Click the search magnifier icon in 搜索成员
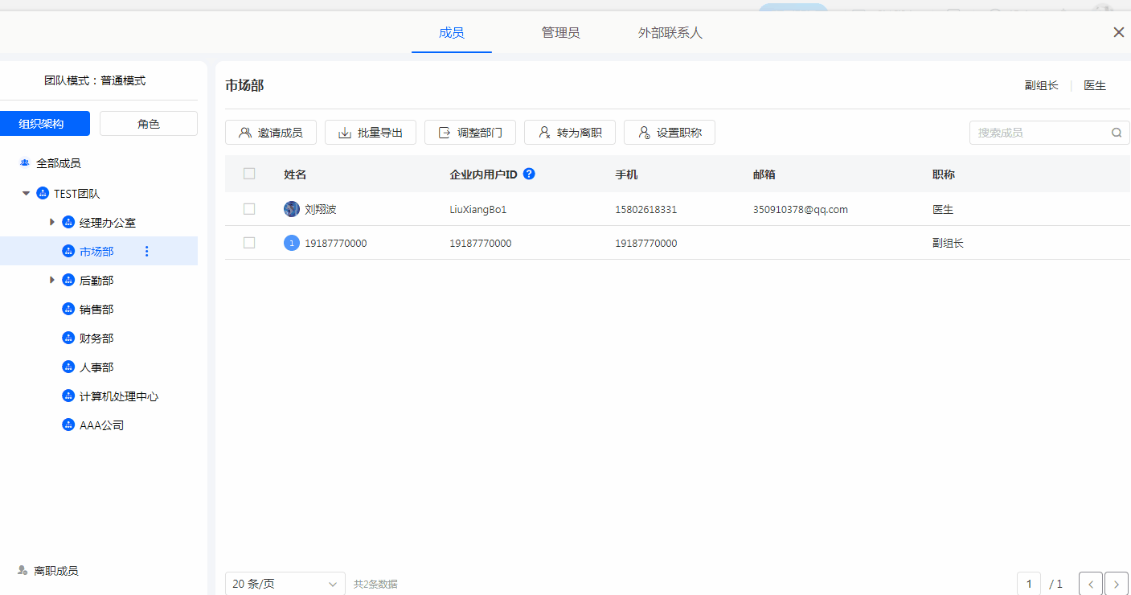This screenshot has height=595, width=1131. click(1117, 133)
